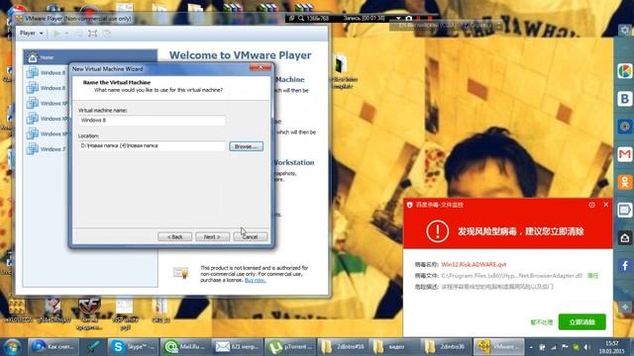Click the green 立即清除 button
Image resolution: width=634 pixels, height=356 pixels.
tap(581, 322)
